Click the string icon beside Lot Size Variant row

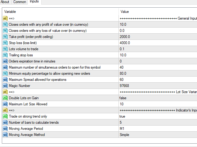pyautogui.click(x=5, y=92)
